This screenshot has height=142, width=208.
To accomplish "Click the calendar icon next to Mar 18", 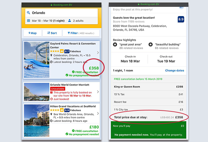I will (x=28, y=21).
